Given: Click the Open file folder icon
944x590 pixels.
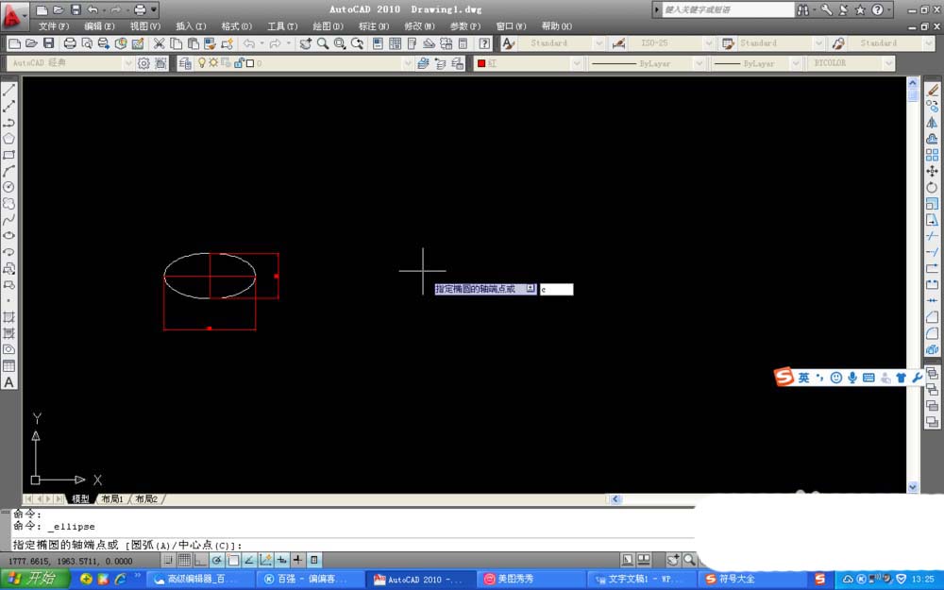Looking at the screenshot, I should (x=31, y=43).
